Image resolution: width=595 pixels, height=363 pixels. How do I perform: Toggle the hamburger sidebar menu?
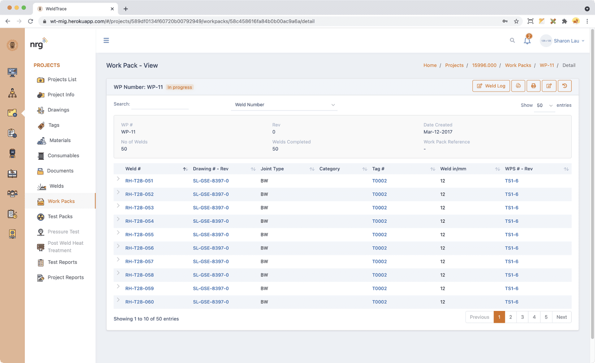coord(106,41)
